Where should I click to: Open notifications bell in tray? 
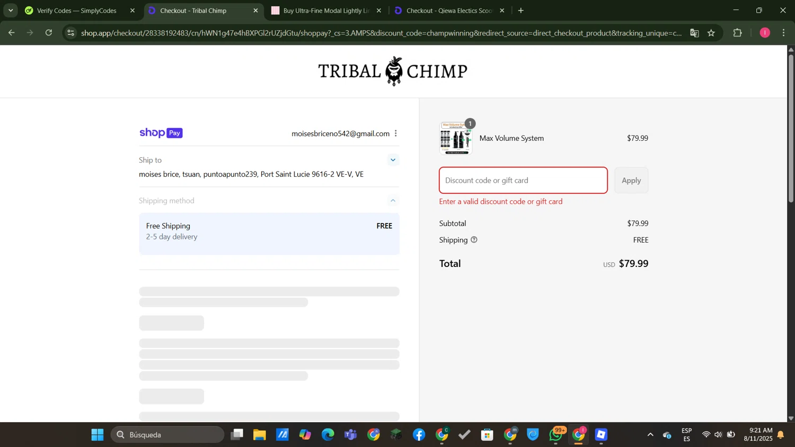pos(781,435)
